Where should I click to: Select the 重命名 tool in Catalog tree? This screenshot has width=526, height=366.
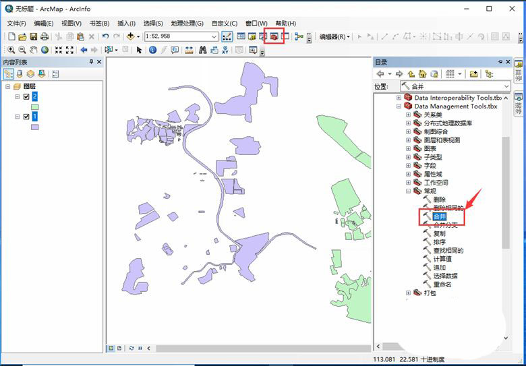[x=442, y=284]
